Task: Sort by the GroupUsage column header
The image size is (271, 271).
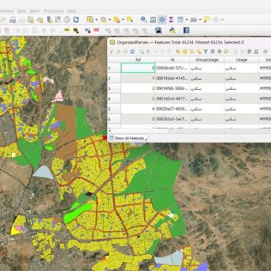Action: (x=207, y=60)
